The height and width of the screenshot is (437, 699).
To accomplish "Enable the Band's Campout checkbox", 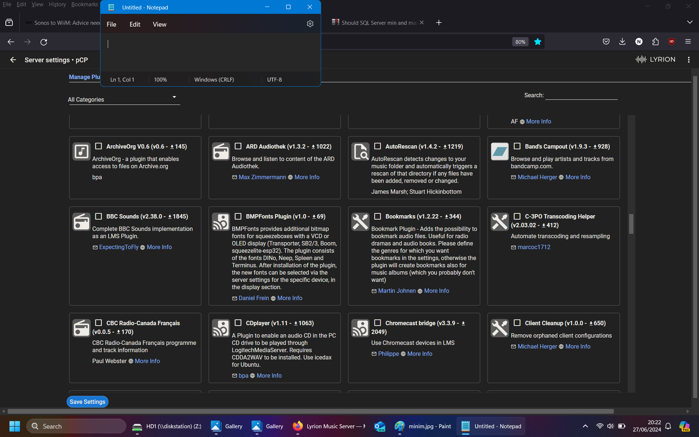I will coord(517,146).
